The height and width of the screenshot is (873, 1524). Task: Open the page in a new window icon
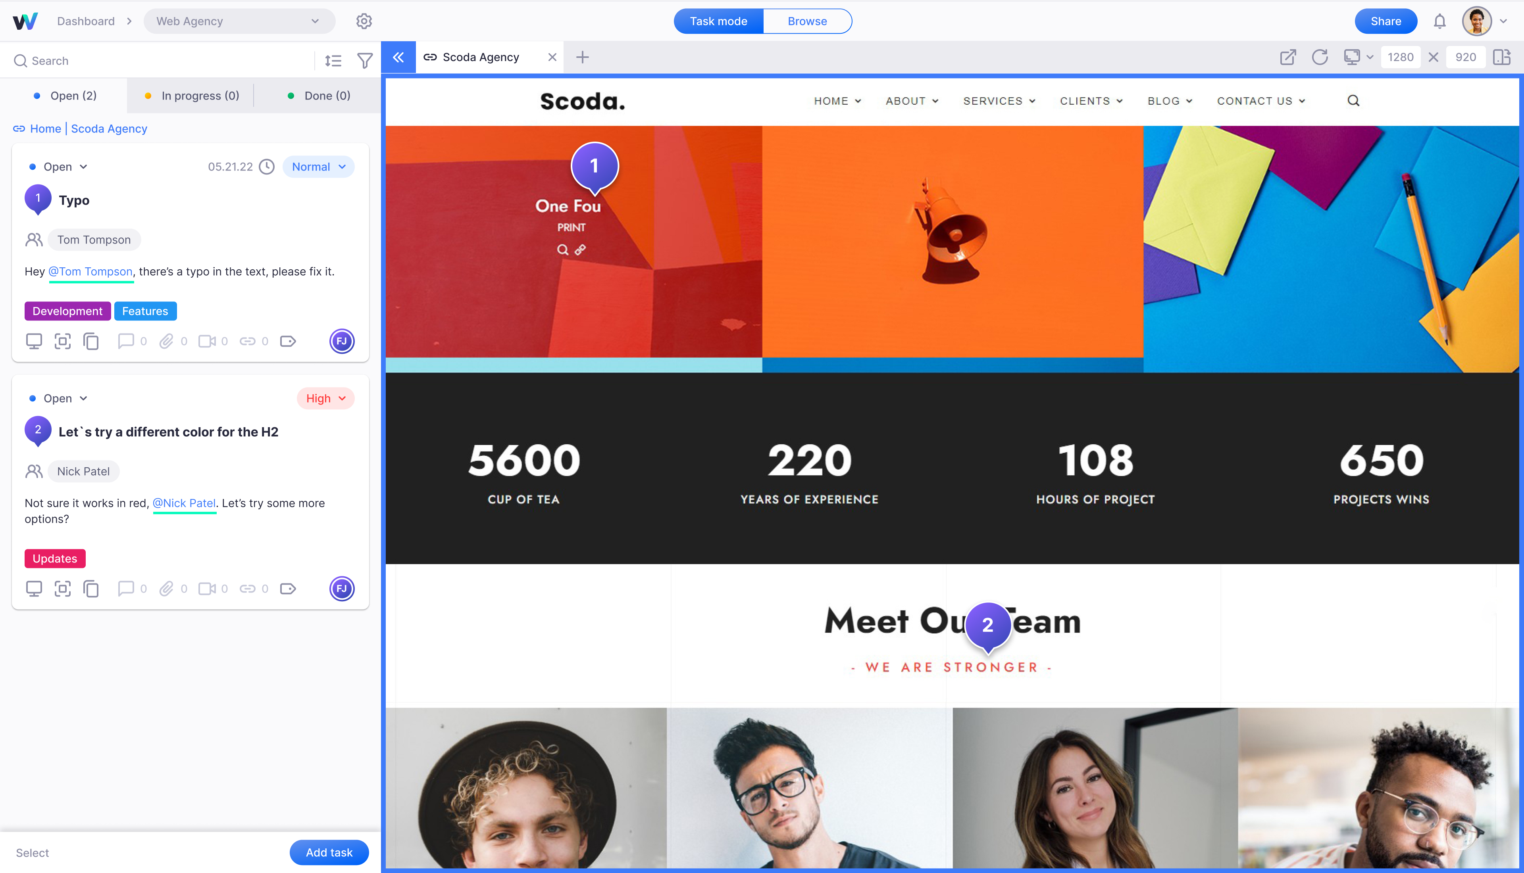pos(1288,57)
